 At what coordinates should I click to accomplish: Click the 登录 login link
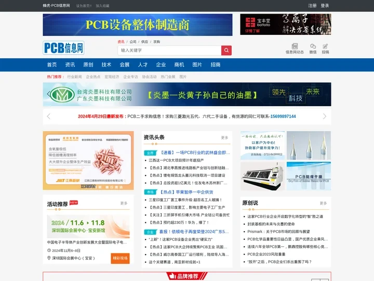(x=325, y=6)
